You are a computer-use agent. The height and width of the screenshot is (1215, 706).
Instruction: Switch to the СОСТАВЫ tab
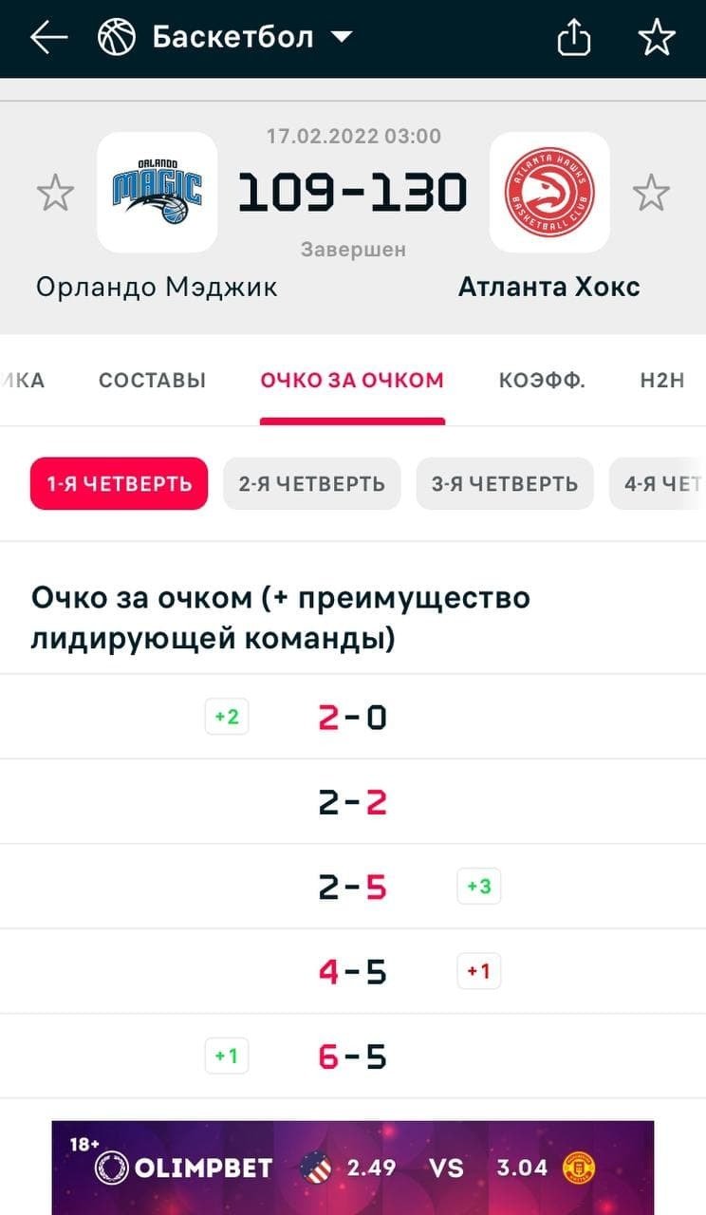(x=152, y=381)
